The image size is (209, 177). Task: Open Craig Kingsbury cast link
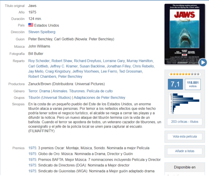[x=58, y=71]
